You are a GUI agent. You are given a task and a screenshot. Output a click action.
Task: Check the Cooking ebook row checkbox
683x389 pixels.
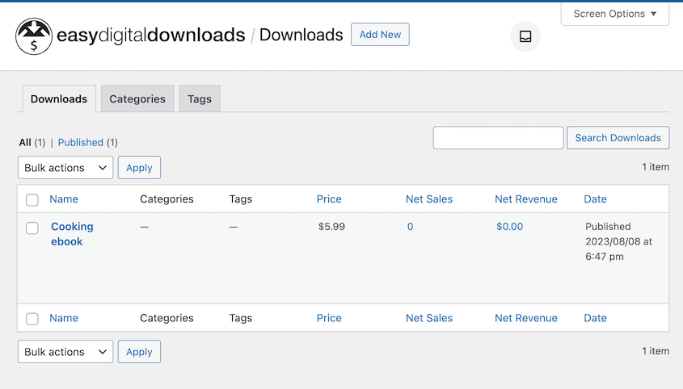tap(32, 228)
